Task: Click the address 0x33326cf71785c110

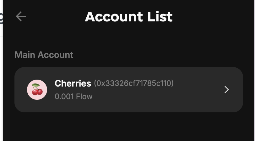Action: coord(134,83)
